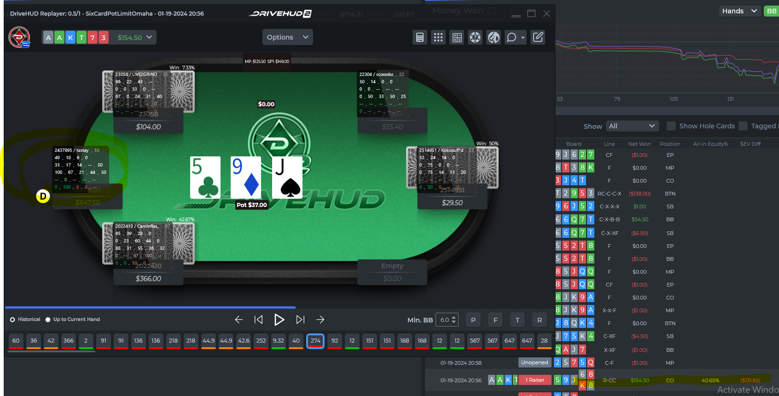
Task: Select hand marker 9.32
Action: click(x=279, y=341)
